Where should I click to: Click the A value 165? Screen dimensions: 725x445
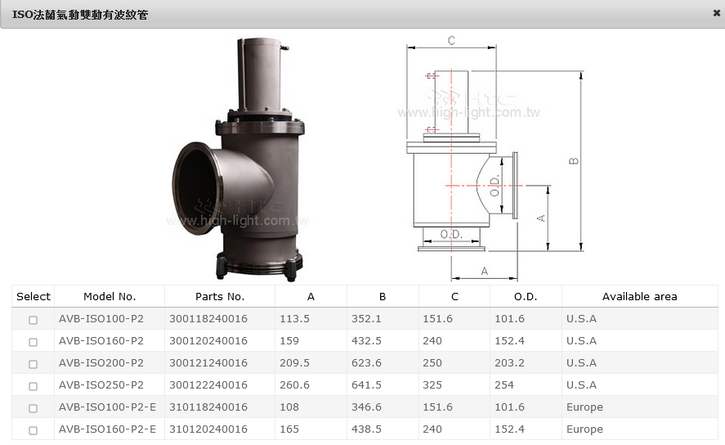point(289,429)
